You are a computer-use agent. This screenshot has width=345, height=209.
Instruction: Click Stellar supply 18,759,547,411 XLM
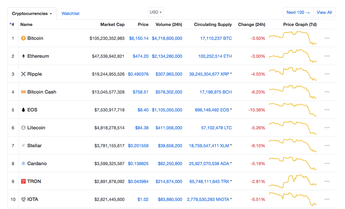209,146
